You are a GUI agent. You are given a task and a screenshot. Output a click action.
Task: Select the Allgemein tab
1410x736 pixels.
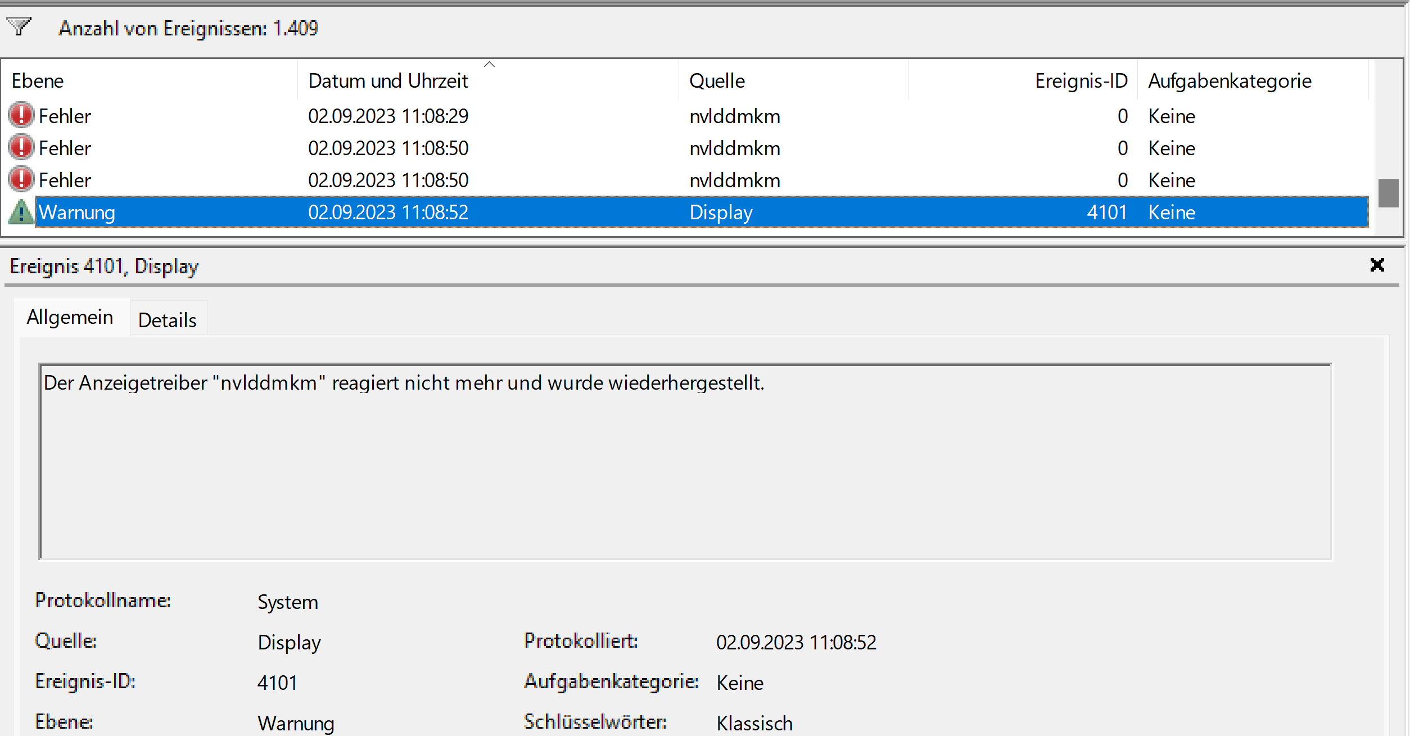70,317
